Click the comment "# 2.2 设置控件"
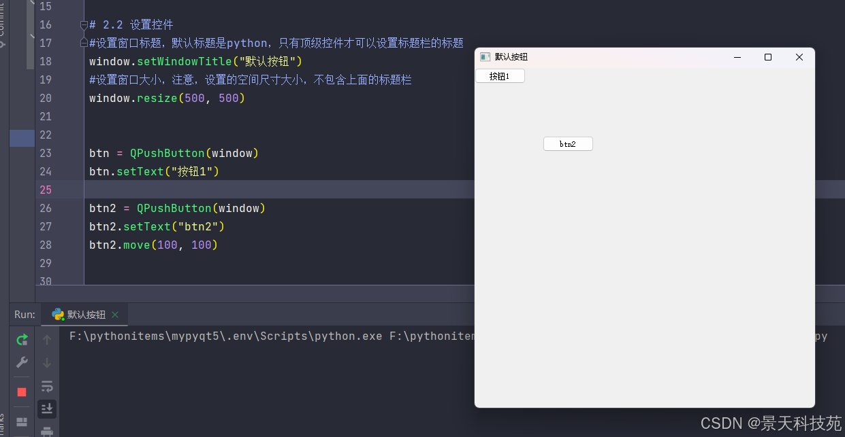 coord(131,25)
